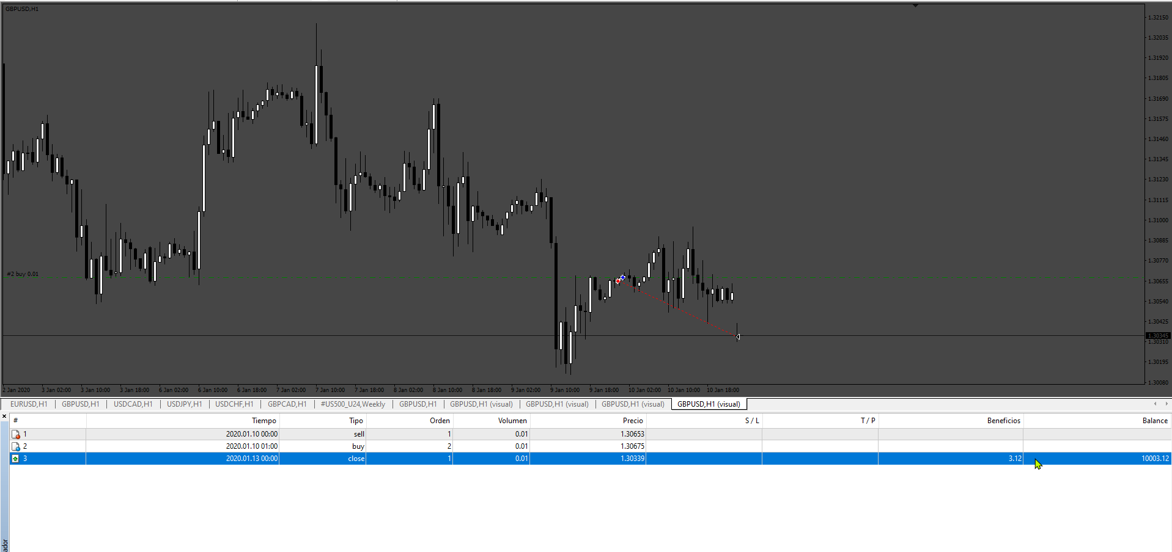
Task: Click the chart shift triangle marker at top
Action: click(915, 5)
